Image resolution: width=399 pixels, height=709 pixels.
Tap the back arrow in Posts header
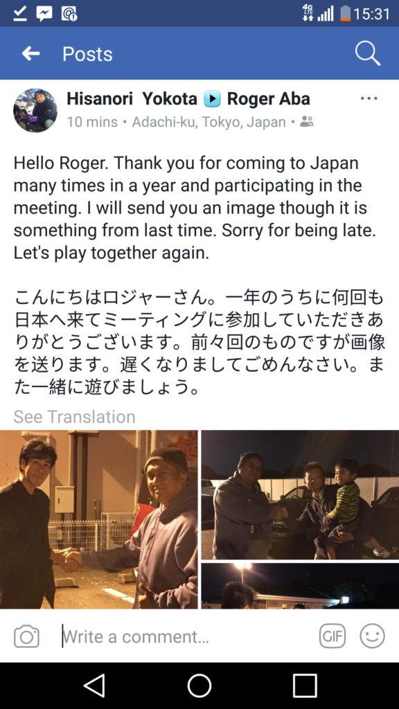(30, 54)
